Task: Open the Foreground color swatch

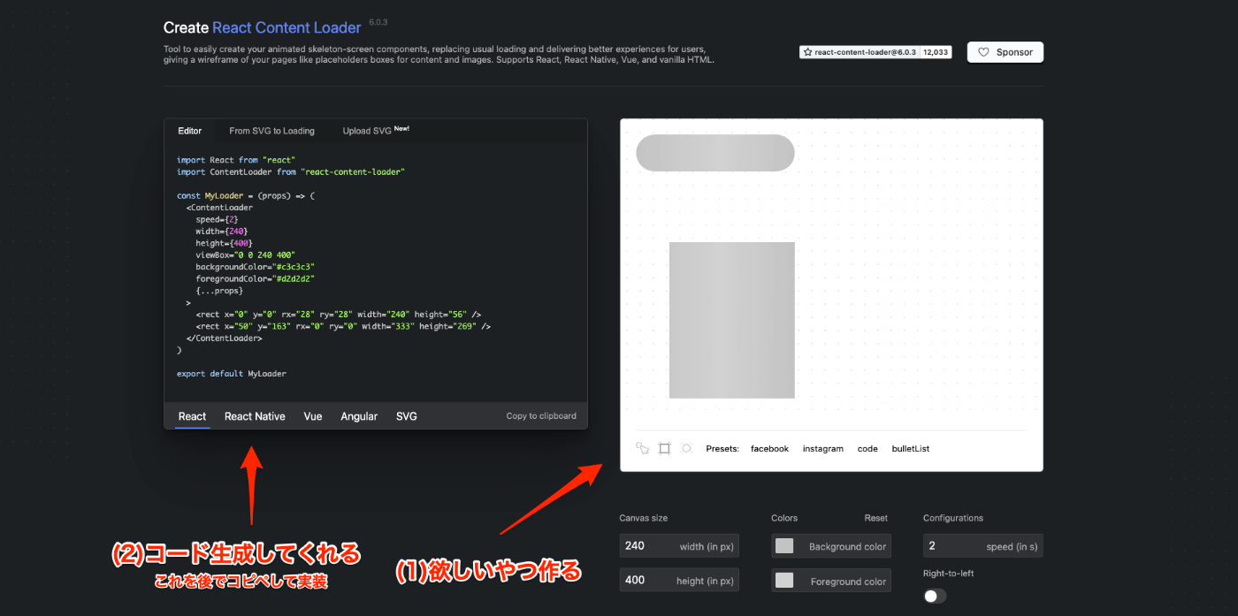Action: click(x=784, y=581)
